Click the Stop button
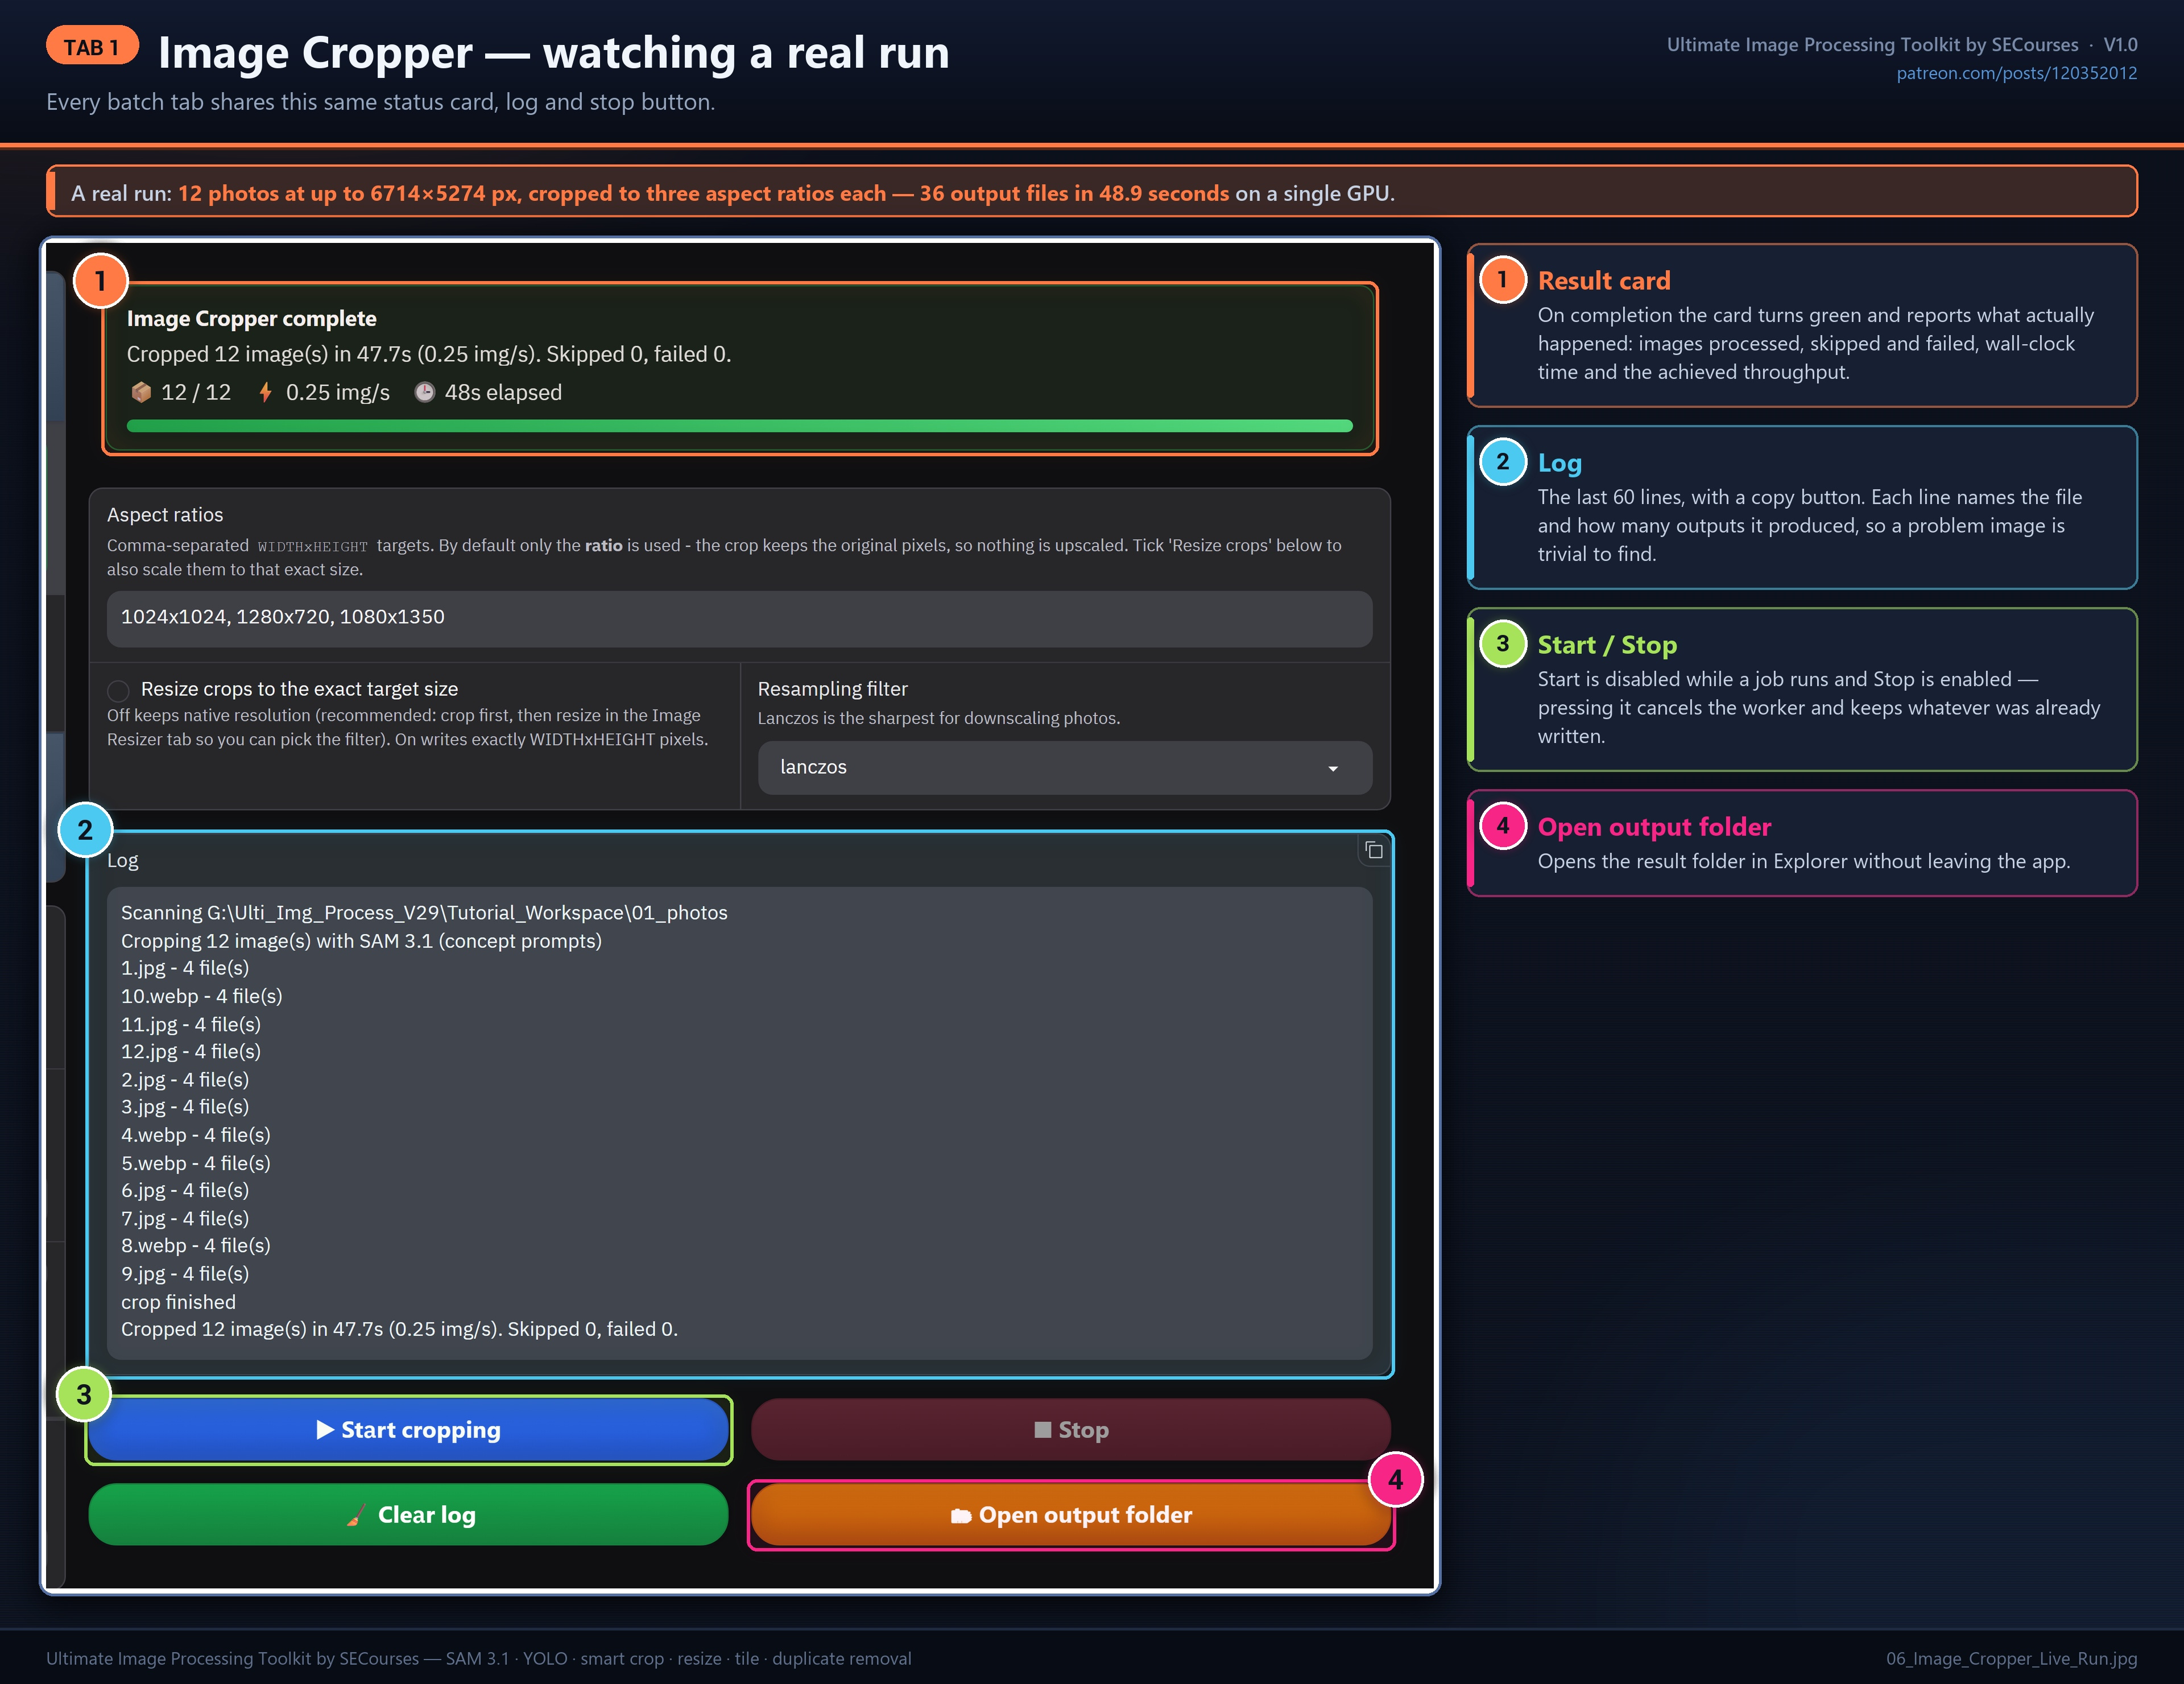The width and height of the screenshot is (2184, 1684). point(1070,1430)
